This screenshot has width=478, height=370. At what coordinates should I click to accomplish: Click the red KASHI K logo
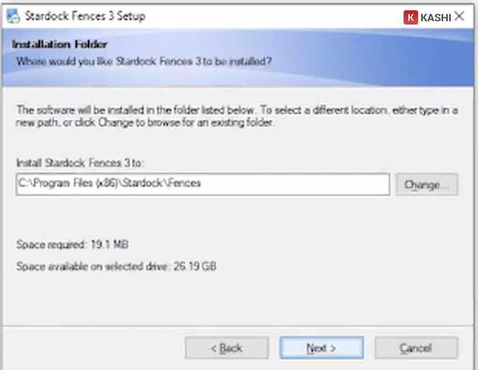410,16
